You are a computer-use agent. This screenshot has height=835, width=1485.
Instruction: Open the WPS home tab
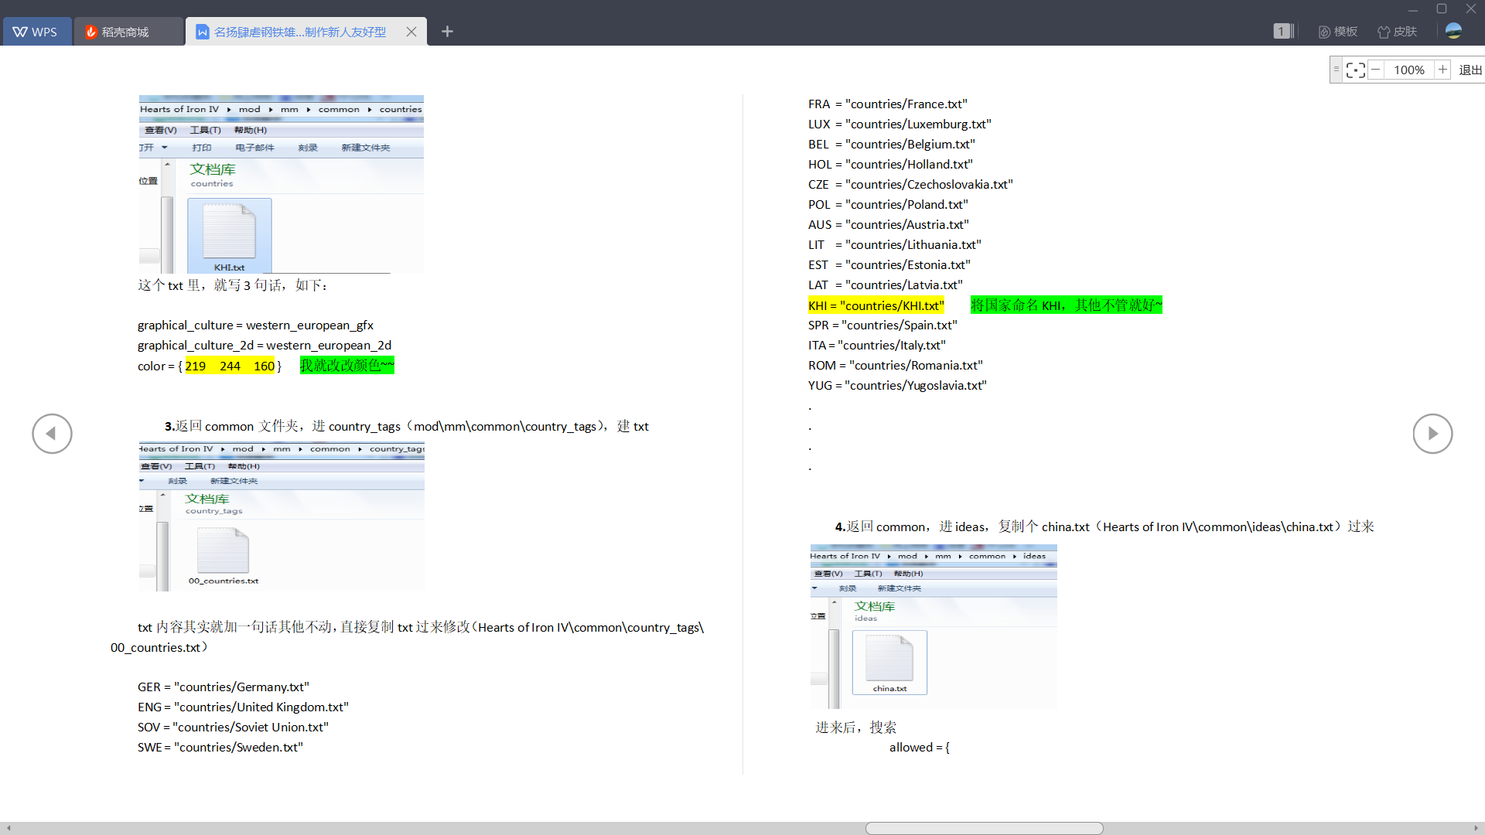click(x=36, y=32)
